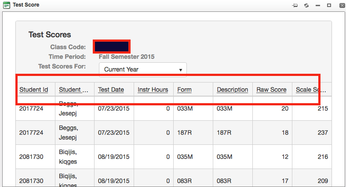
Task: Refresh the Test Score window
Action: [306, 5]
